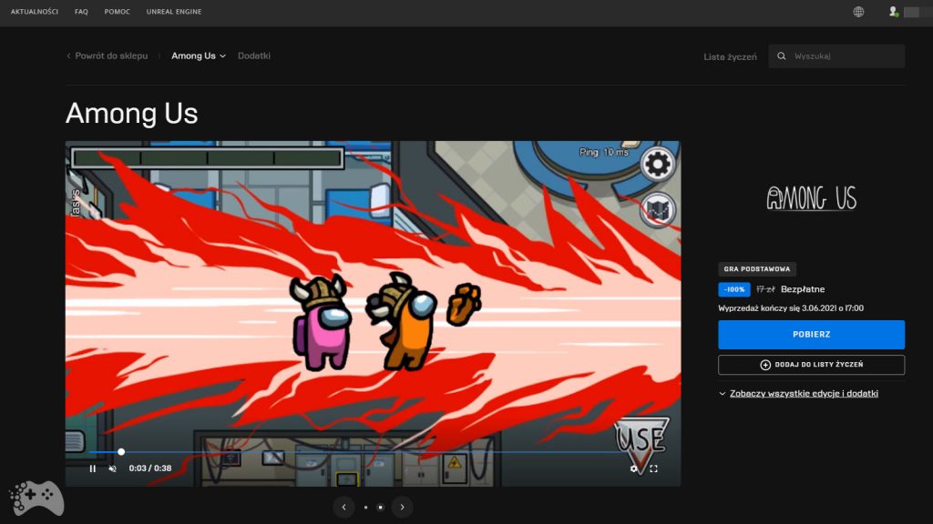Click the 0:03 / 0:38 time display
Screen dimensions: 933x524
pos(150,469)
